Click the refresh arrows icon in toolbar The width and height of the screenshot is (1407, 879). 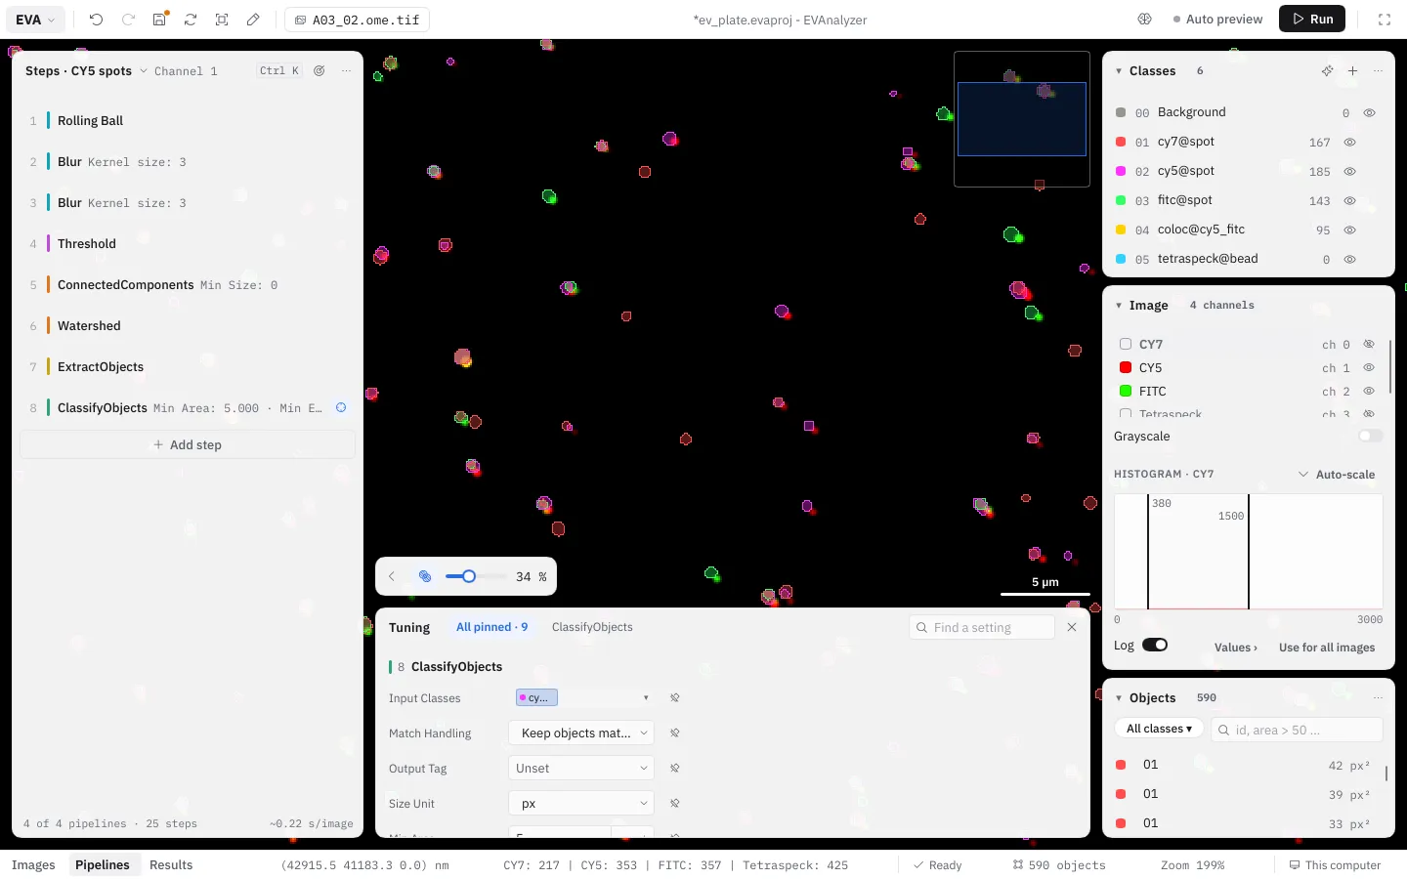pyautogui.click(x=191, y=20)
